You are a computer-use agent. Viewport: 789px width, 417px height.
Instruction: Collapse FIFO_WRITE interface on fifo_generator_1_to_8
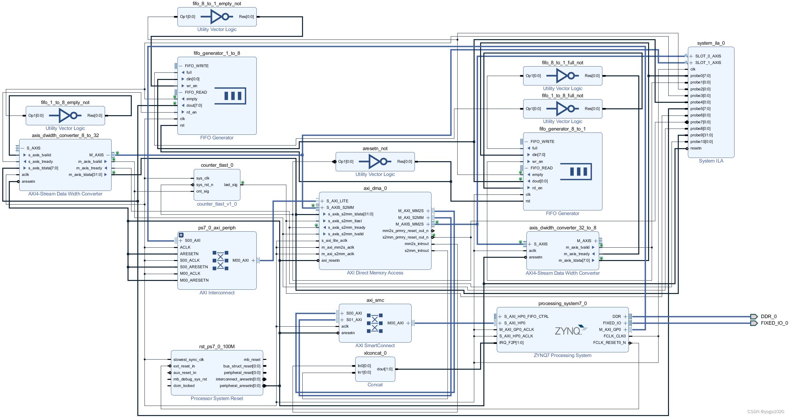(x=180, y=66)
